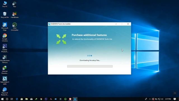Open IObit Uninstaller green taskbar icon
Viewport: 179px width, 101px height.
point(65,99)
